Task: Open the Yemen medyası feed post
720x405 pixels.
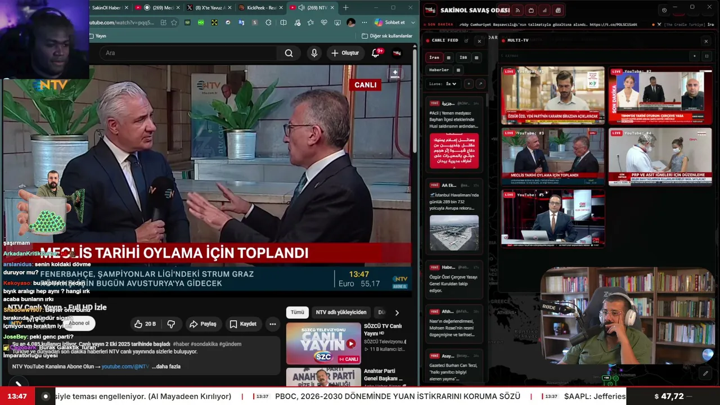Action: [454, 133]
